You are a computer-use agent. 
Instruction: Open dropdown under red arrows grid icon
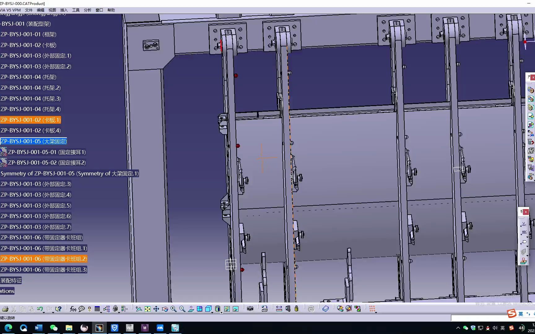point(376,312)
